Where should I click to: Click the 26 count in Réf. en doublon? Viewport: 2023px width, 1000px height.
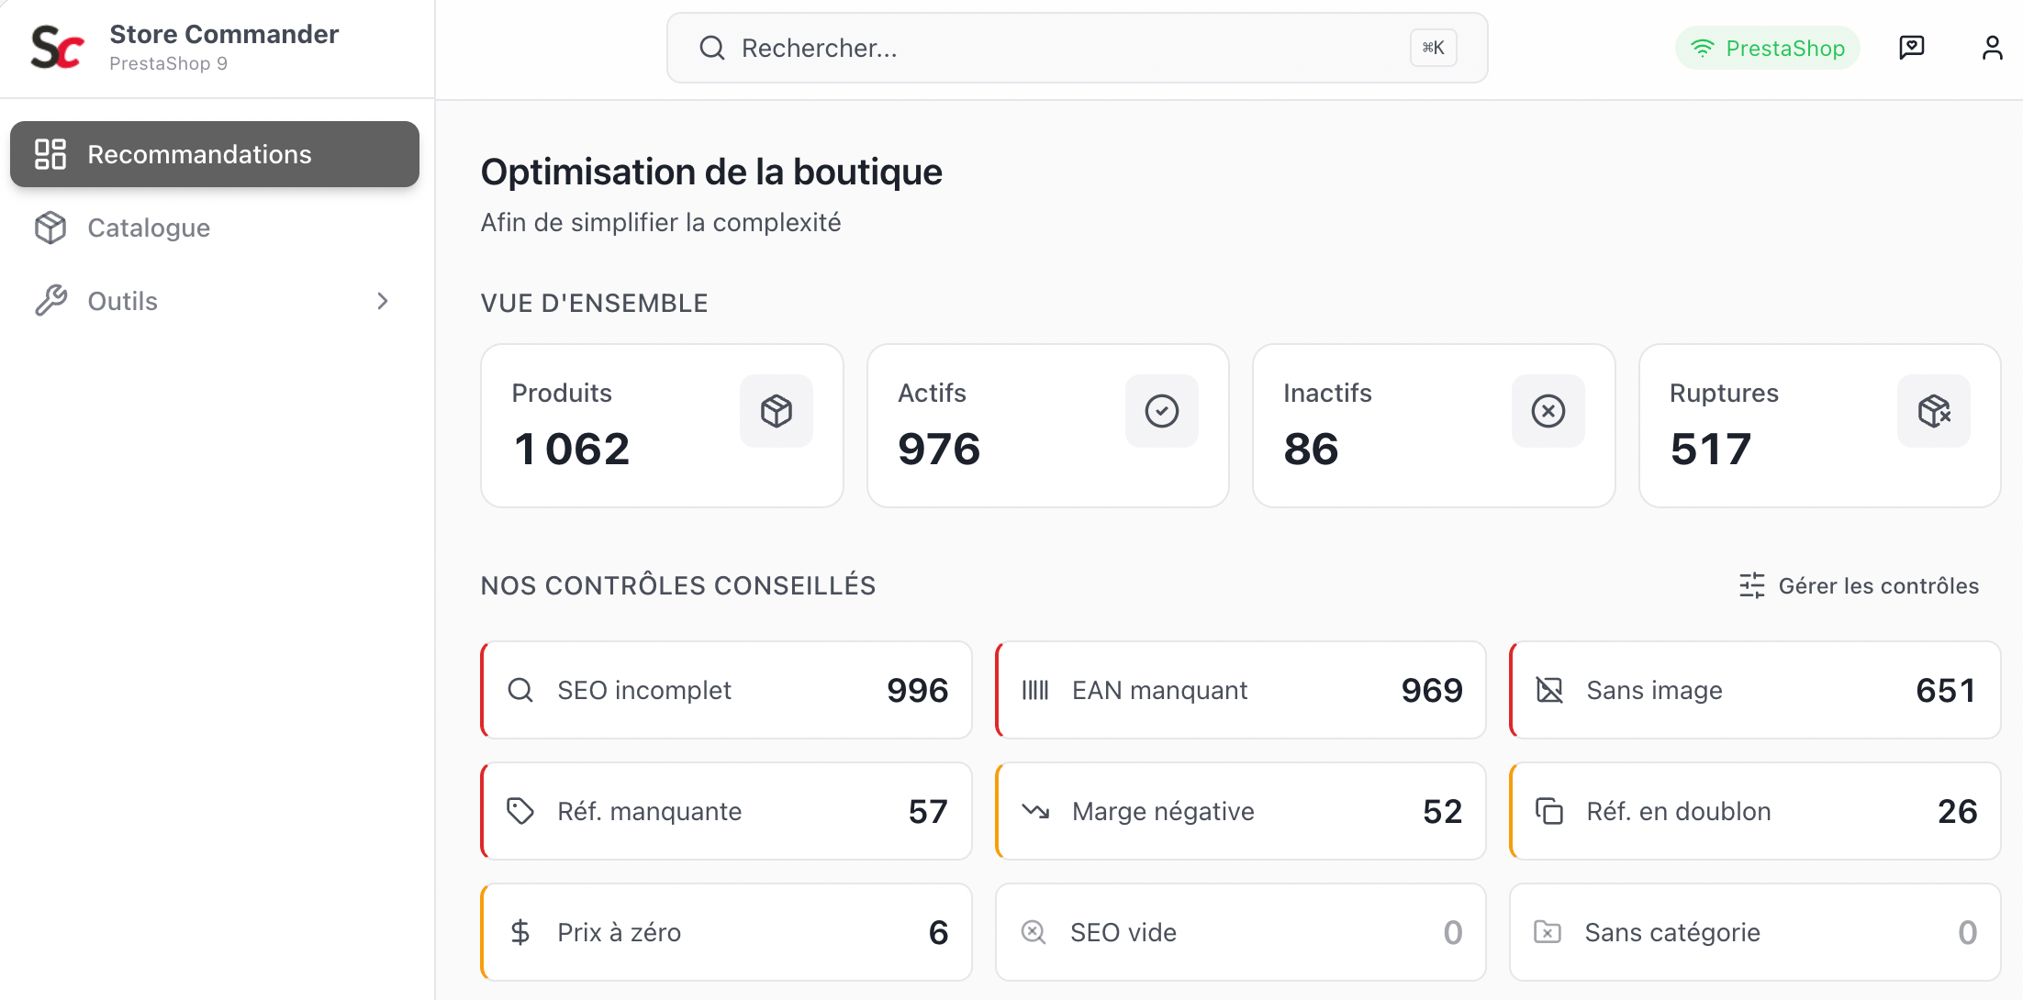click(1957, 811)
